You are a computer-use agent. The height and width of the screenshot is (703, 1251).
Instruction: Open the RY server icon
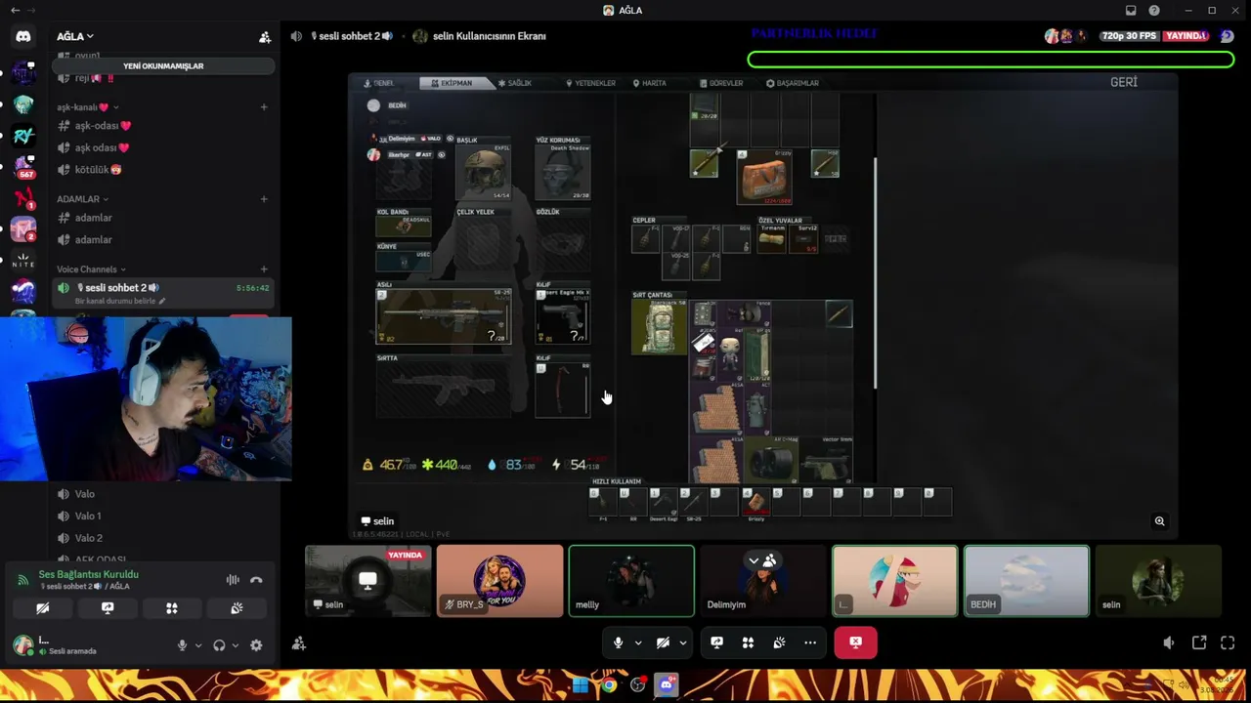coord(23,135)
